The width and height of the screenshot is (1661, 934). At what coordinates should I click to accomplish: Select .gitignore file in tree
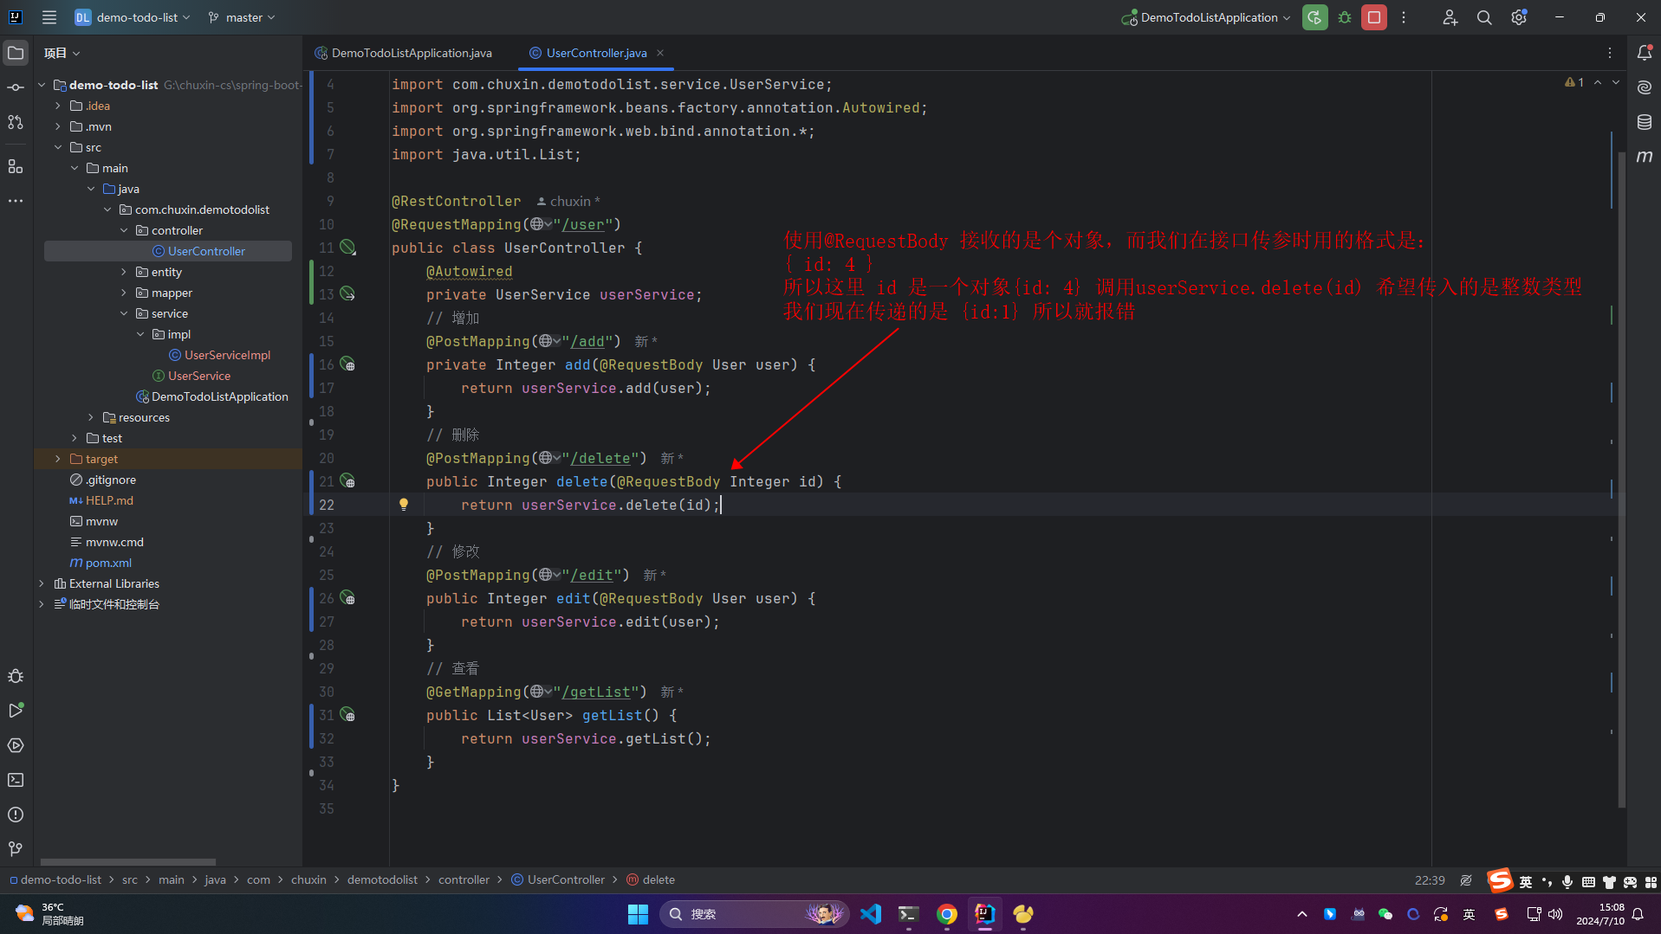tap(111, 480)
